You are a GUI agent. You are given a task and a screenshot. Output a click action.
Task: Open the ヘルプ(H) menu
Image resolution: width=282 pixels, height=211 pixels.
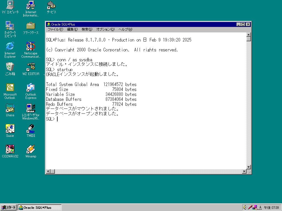(x=125, y=29)
